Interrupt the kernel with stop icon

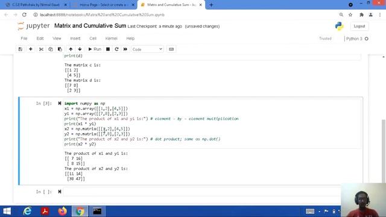tap(108, 49)
